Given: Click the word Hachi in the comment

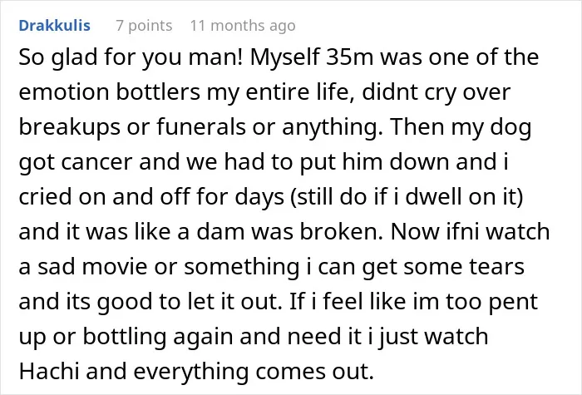Looking at the screenshot, I should pyautogui.click(x=49, y=371).
